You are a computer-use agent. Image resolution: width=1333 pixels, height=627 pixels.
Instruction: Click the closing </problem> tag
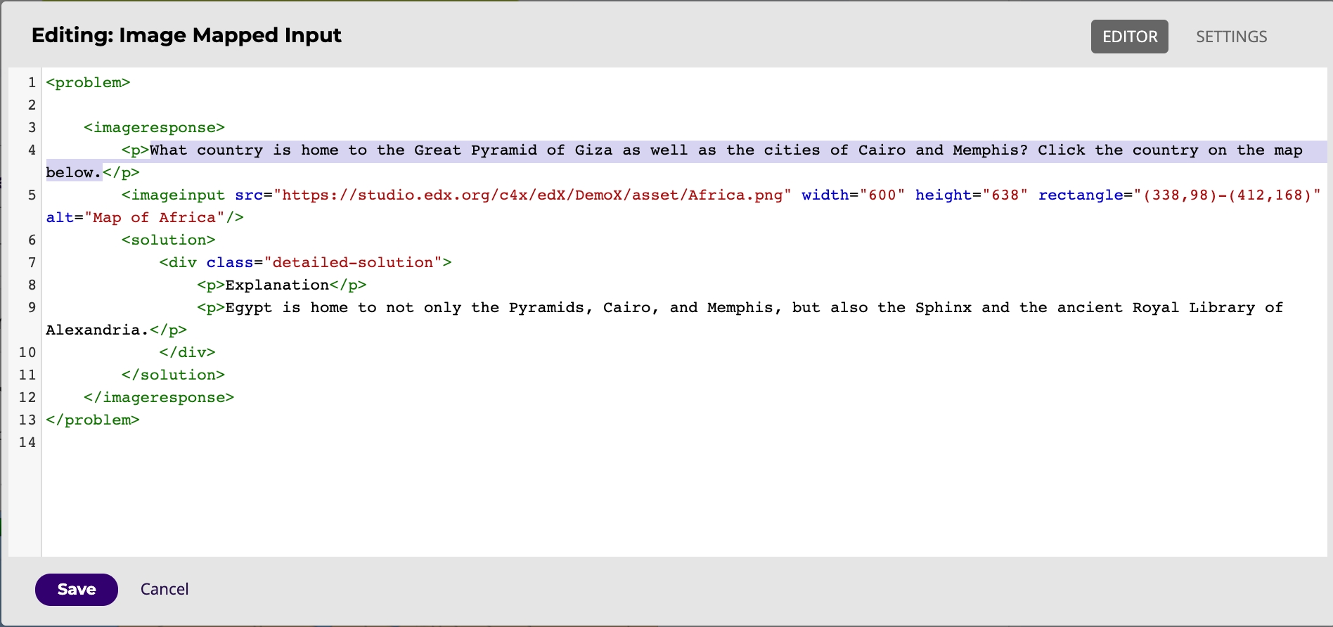tap(93, 420)
